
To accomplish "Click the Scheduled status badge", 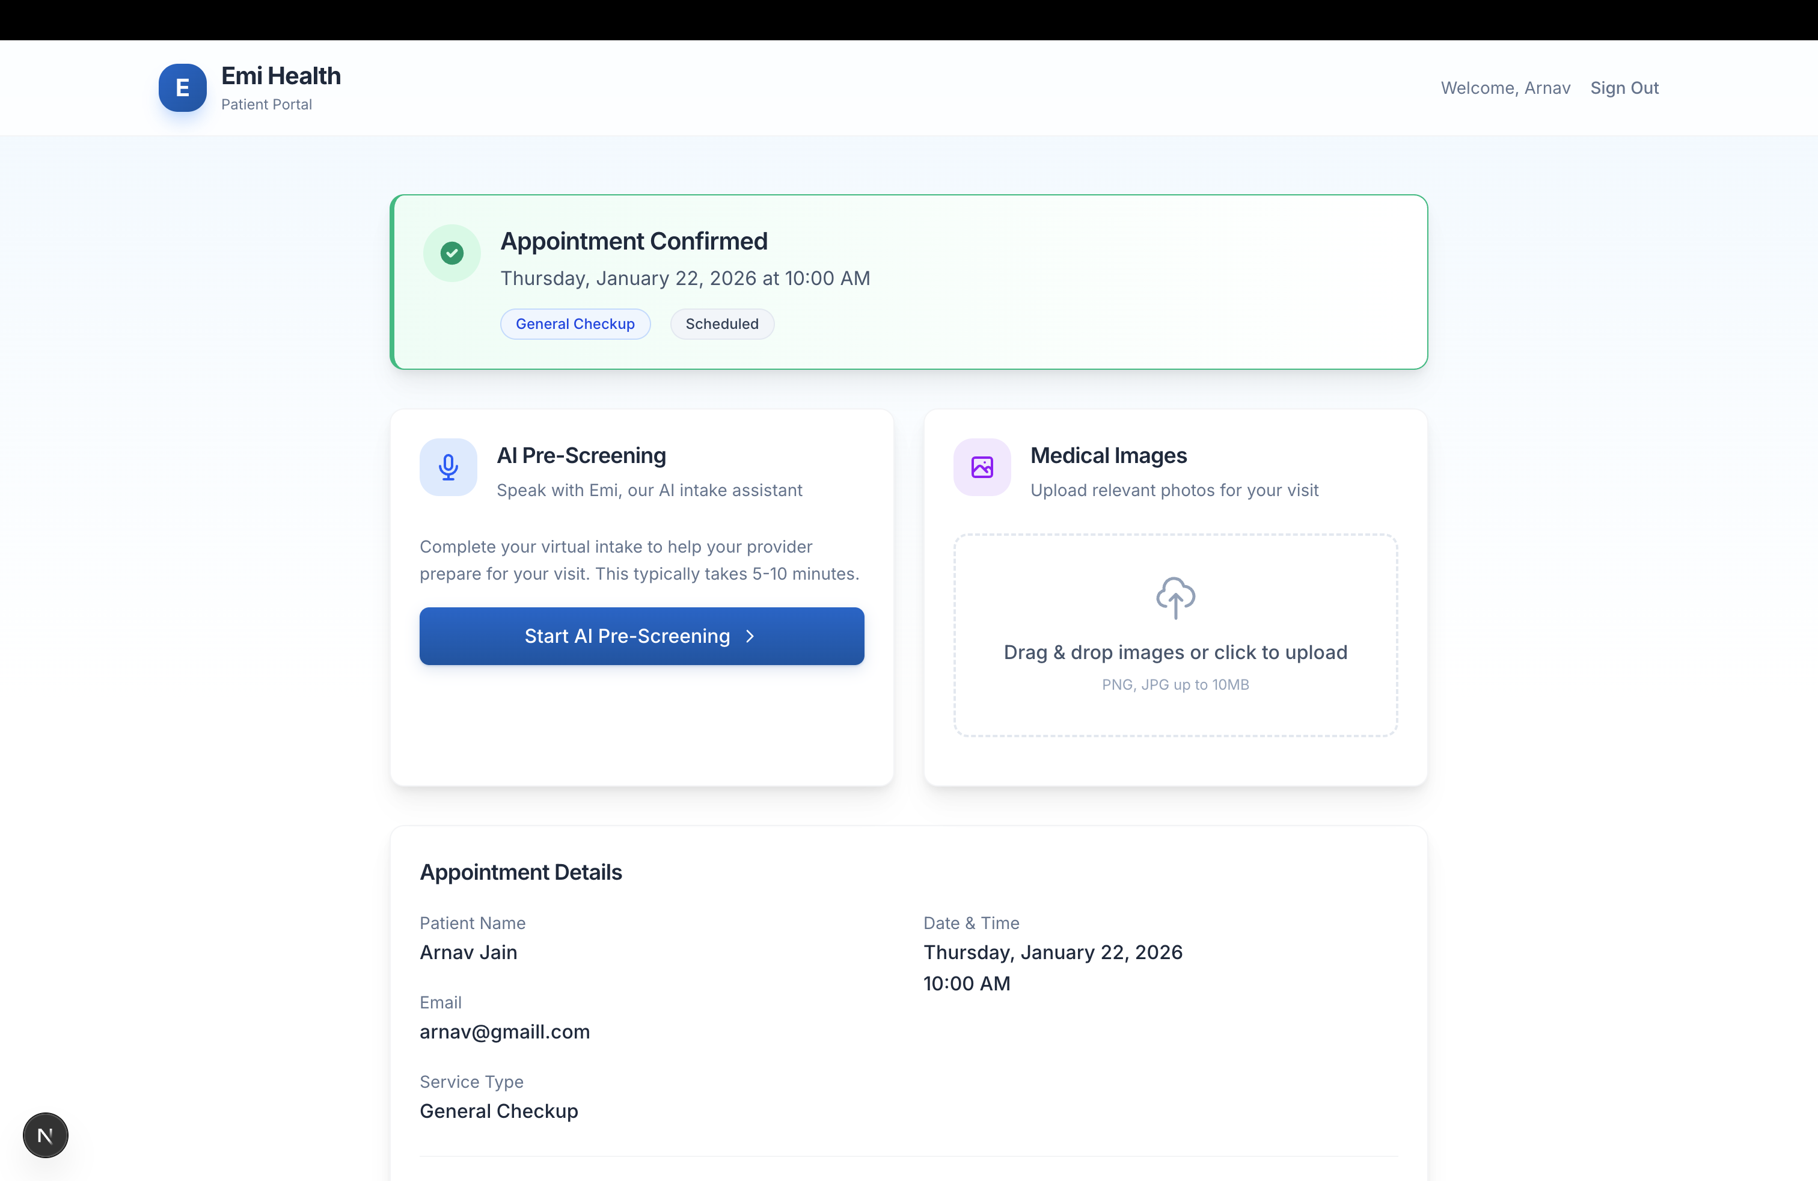I will tap(721, 324).
